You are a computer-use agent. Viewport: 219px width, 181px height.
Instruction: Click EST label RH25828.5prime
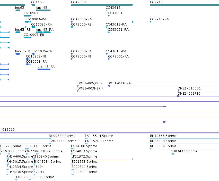coord(163,141)
